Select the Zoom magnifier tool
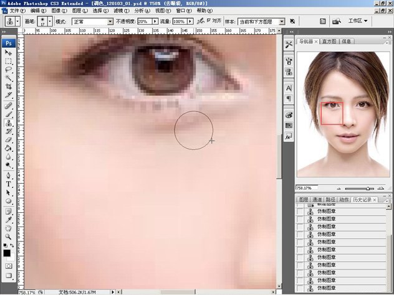 (x=9, y=236)
